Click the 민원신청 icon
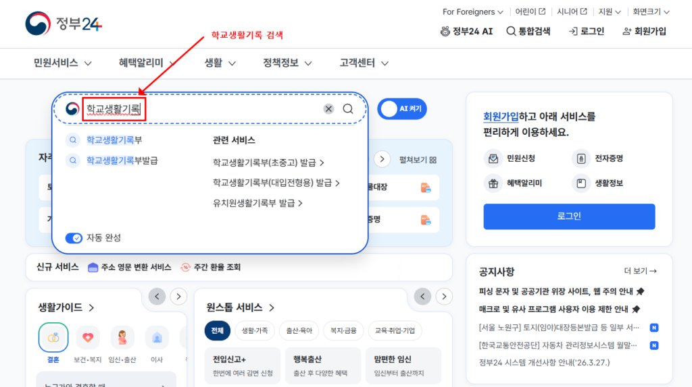Image resolution: width=692 pixels, height=387 pixels. [493, 158]
